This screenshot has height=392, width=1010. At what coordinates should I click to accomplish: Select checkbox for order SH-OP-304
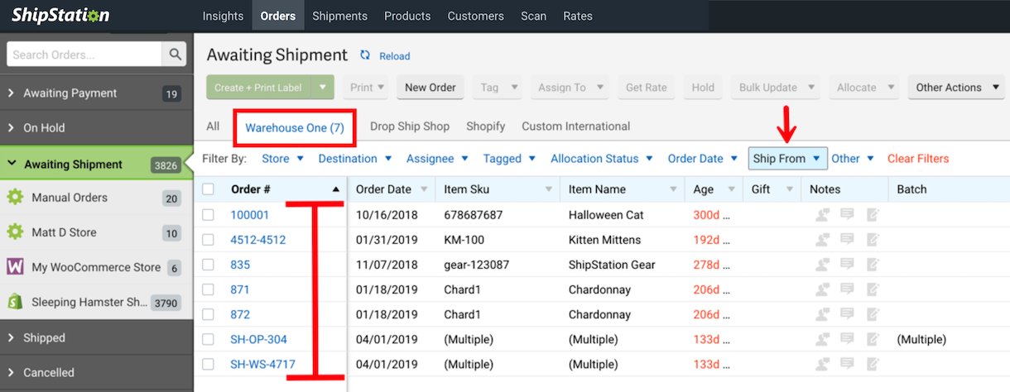pyautogui.click(x=209, y=339)
